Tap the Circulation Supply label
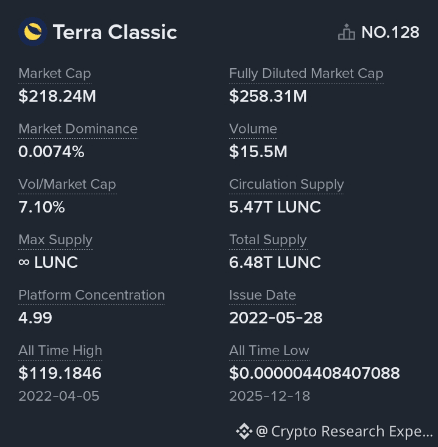The height and width of the screenshot is (447, 438). pyautogui.click(x=286, y=185)
